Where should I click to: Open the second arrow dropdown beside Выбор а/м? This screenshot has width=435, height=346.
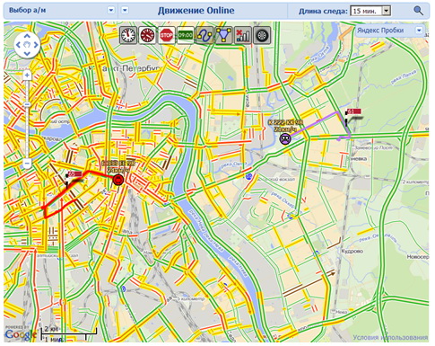coord(125,10)
